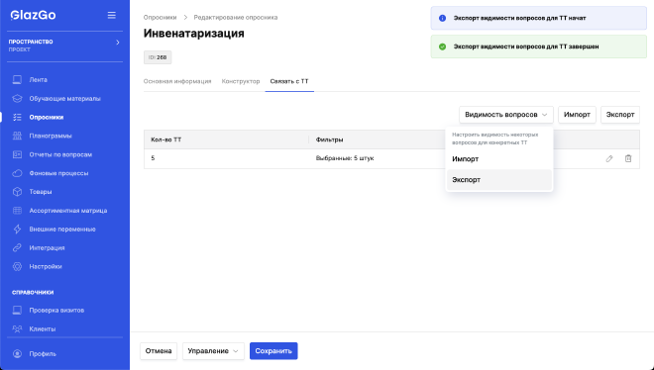Click the Отмена button

point(159,351)
